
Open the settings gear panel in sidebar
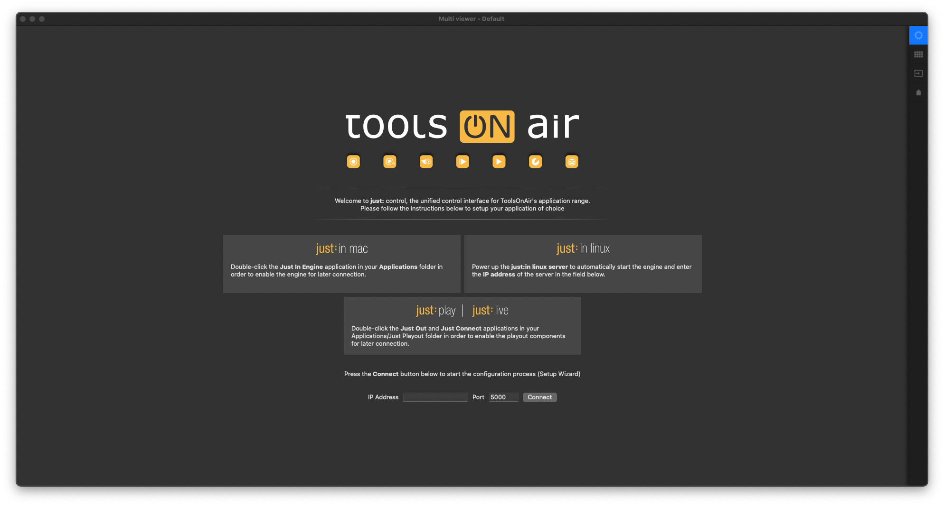918,36
